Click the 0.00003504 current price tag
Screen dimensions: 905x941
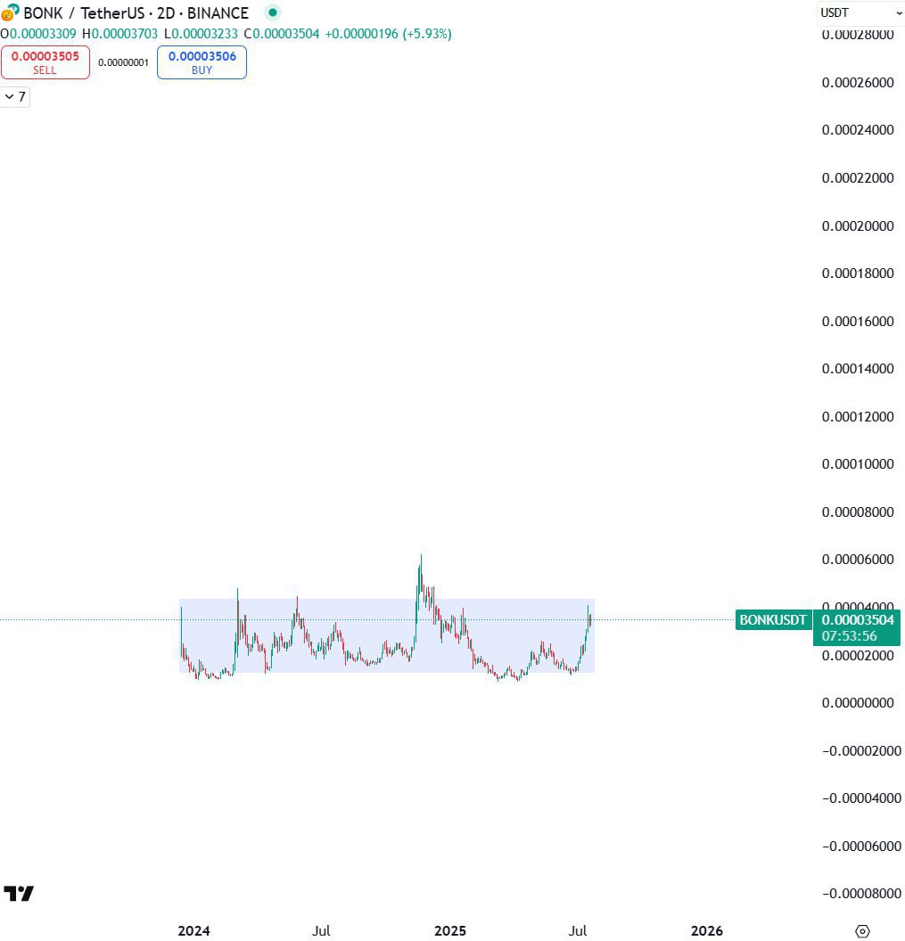click(x=856, y=620)
